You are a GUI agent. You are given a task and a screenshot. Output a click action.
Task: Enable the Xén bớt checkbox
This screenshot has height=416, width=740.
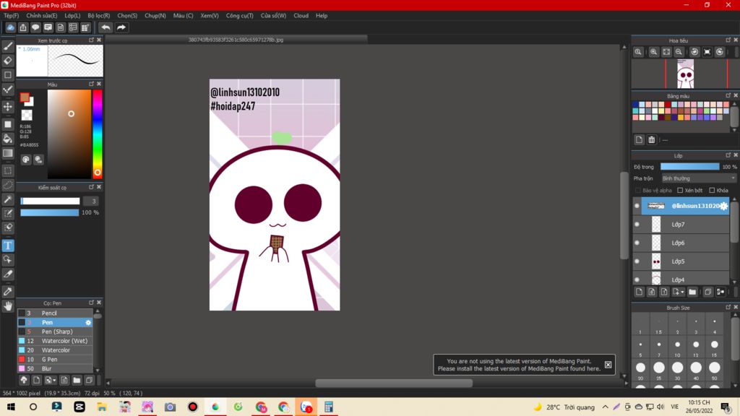[680, 191]
